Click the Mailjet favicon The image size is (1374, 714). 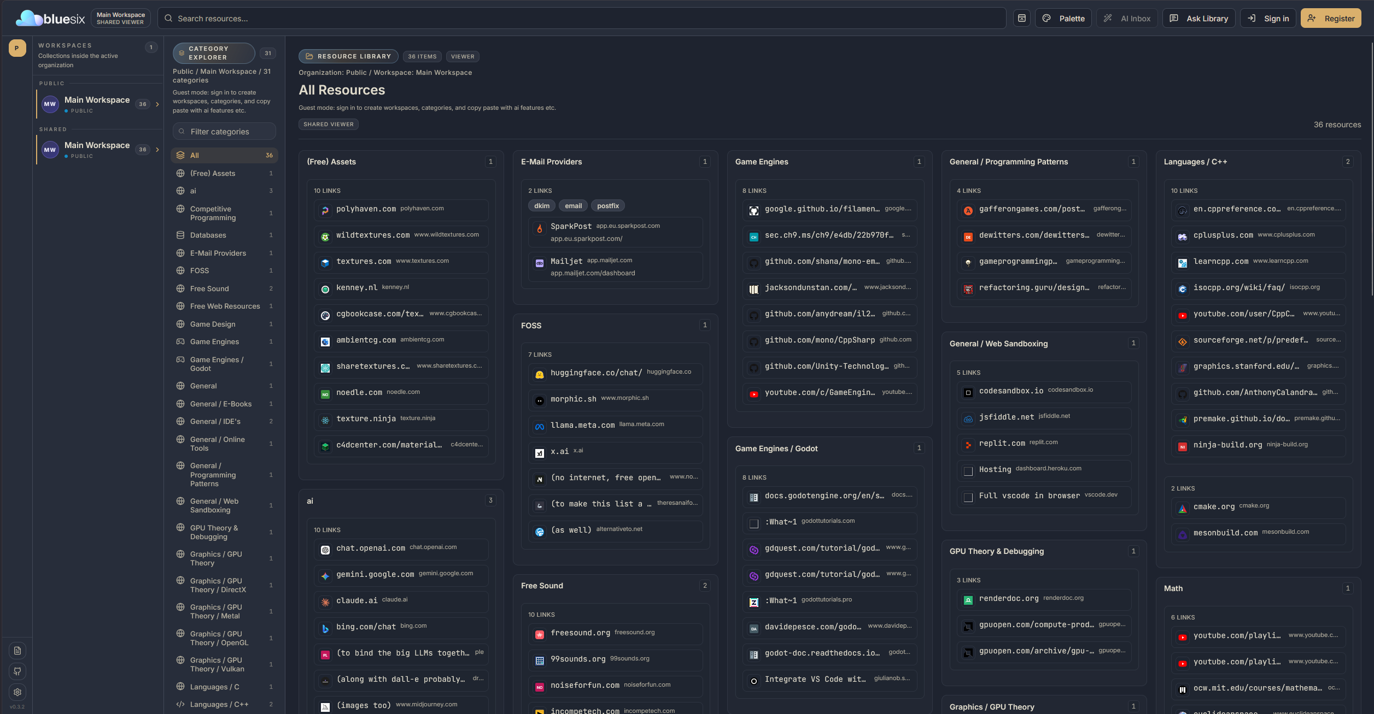click(x=540, y=263)
